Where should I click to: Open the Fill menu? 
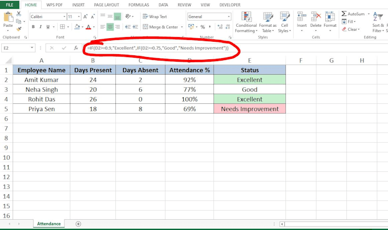[349, 22]
